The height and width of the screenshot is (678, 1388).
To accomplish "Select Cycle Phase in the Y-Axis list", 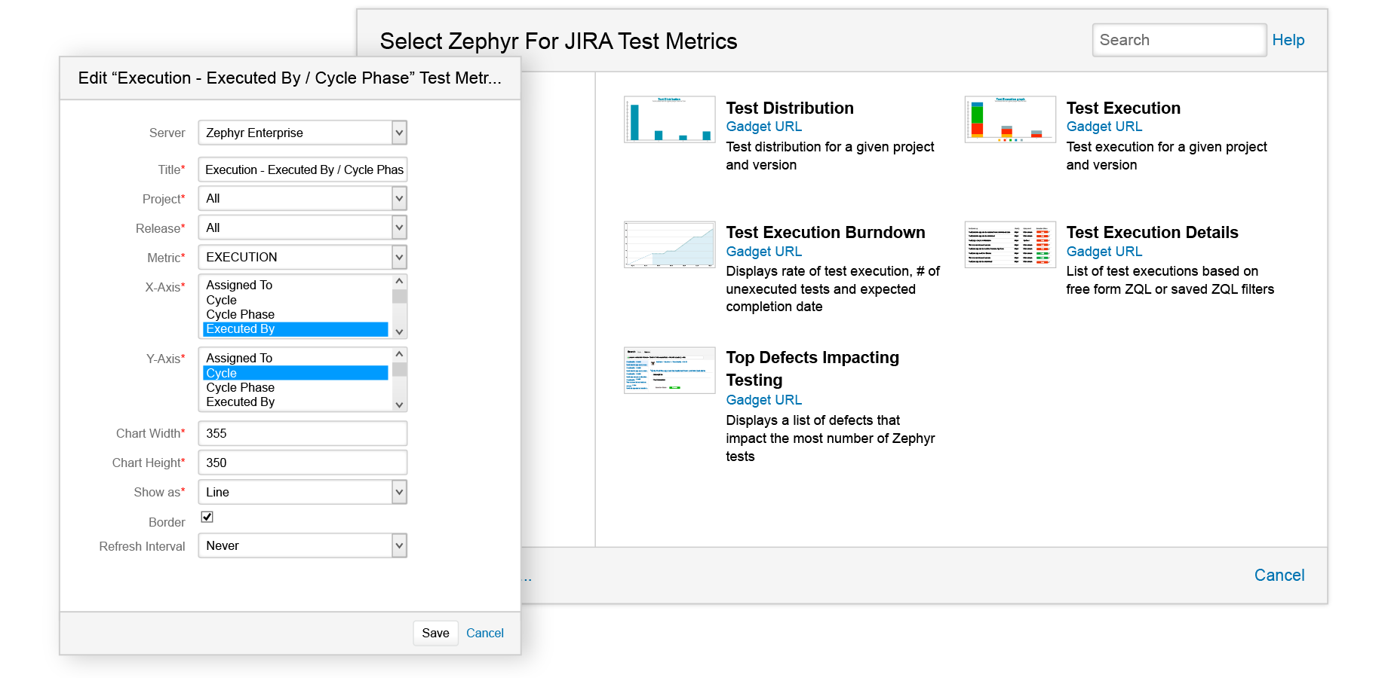I will [x=296, y=387].
